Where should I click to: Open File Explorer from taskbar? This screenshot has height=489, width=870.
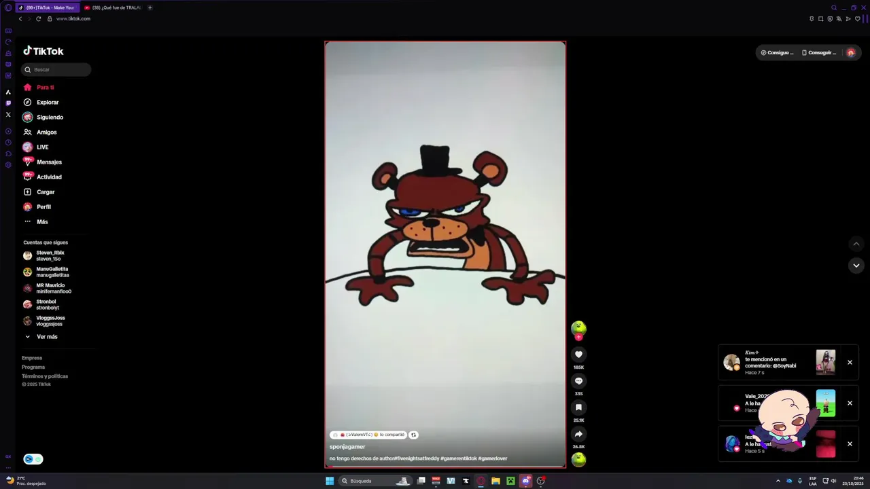pyautogui.click(x=495, y=481)
